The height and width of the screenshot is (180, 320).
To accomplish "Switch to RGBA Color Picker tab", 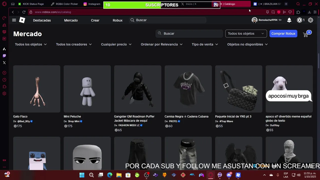I will (x=64, y=4).
